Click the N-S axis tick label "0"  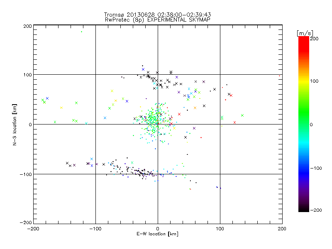pos(30,124)
